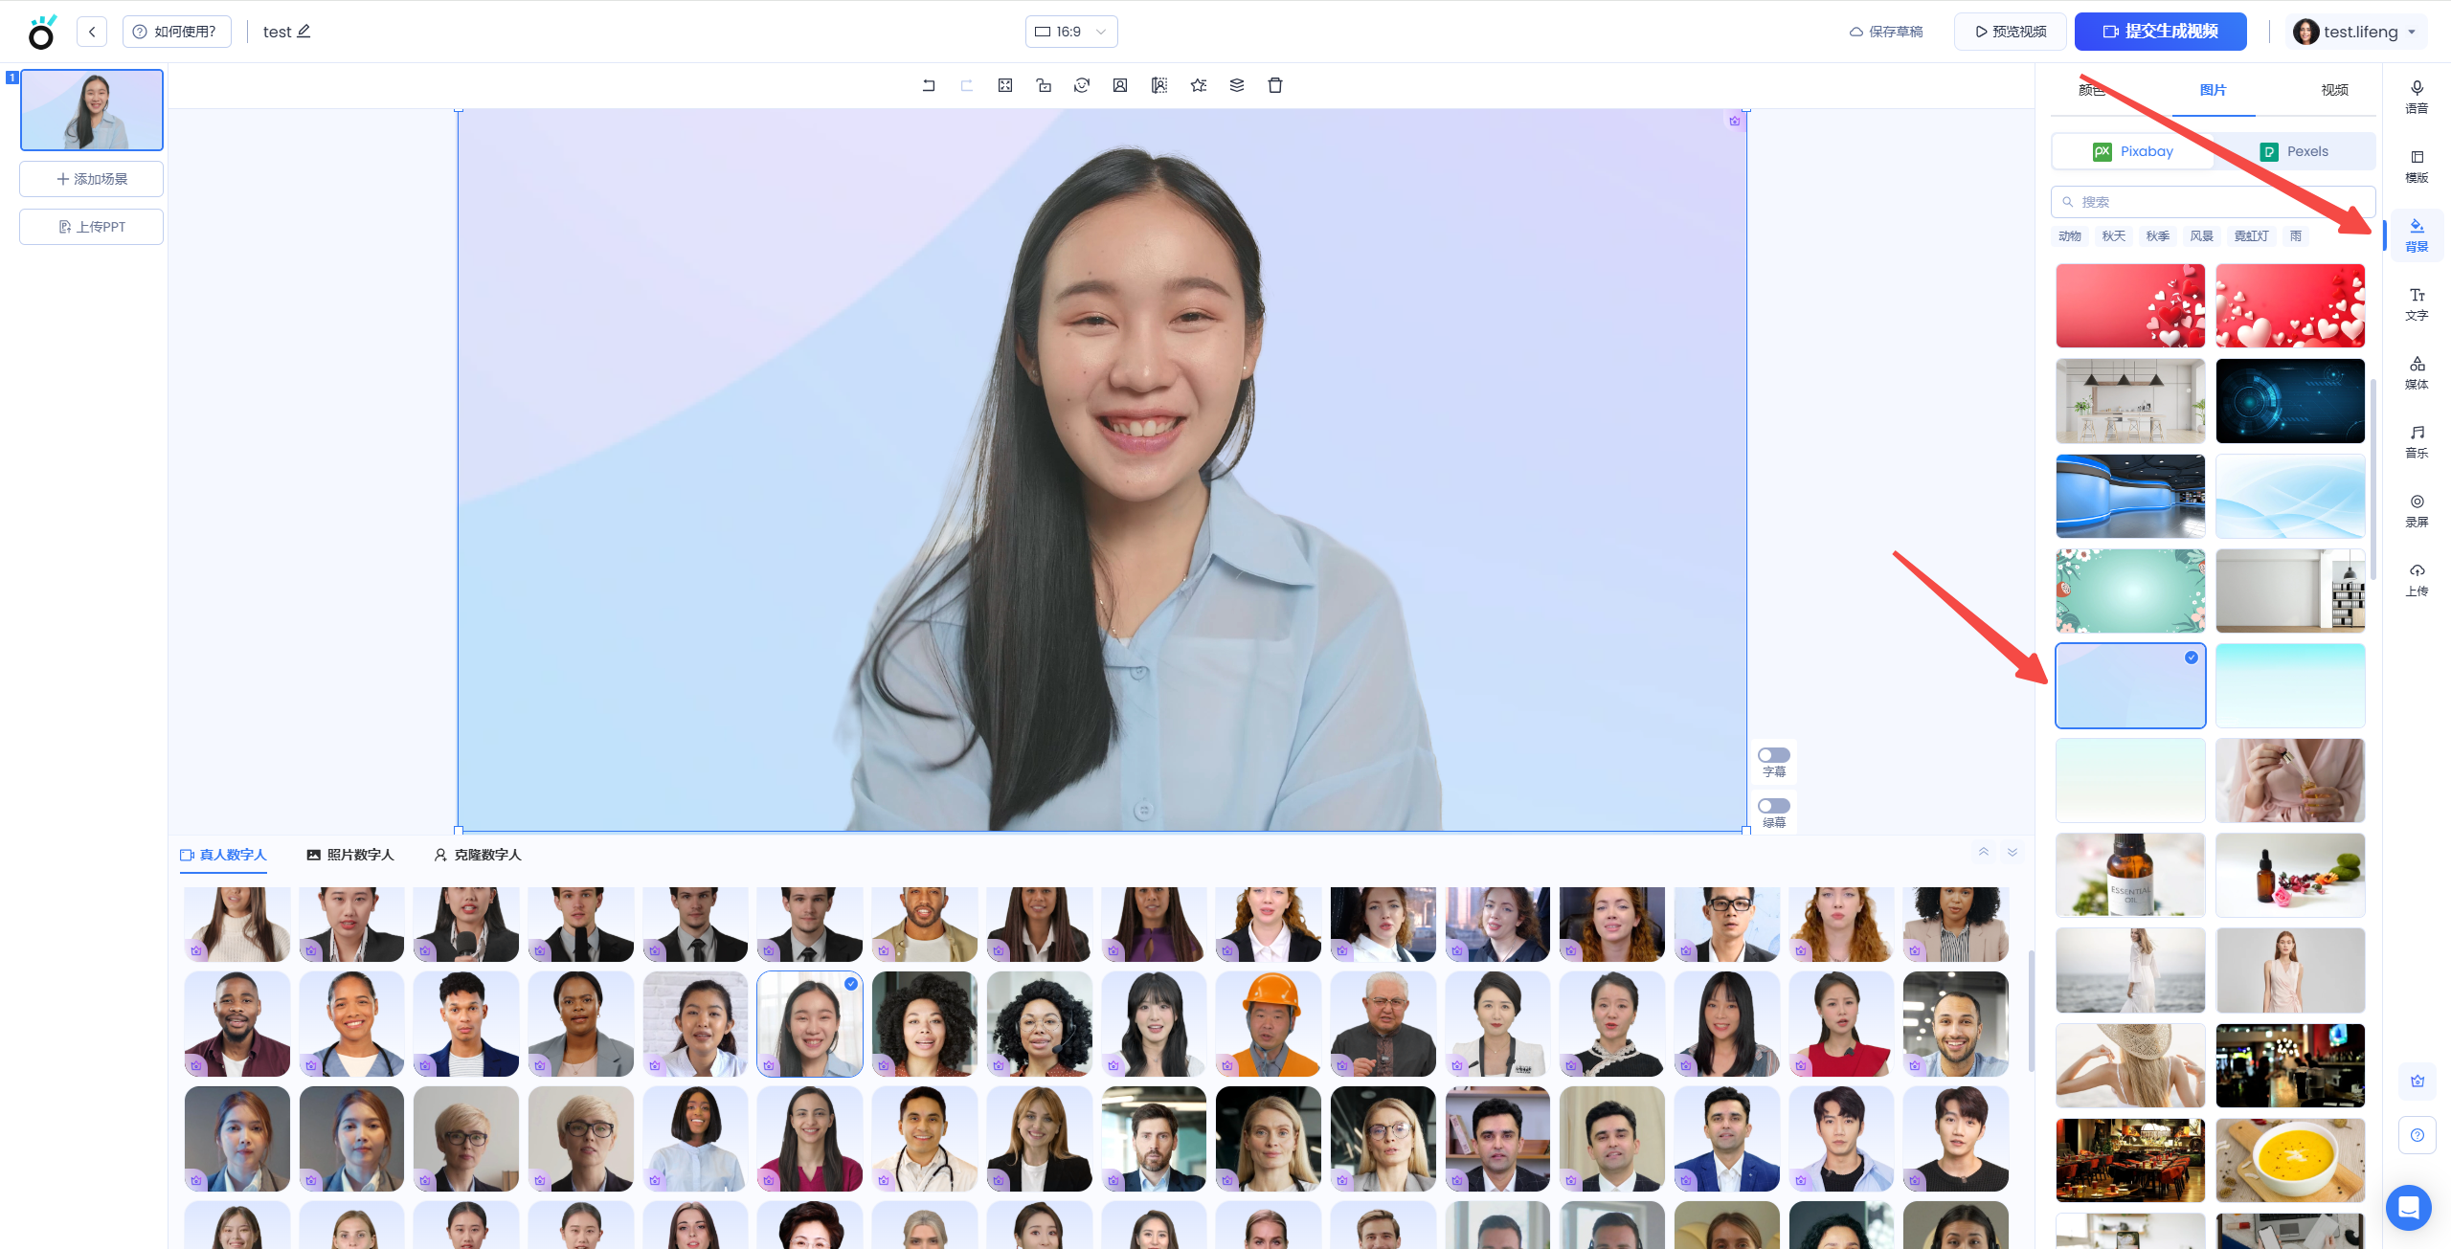Image resolution: width=2451 pixels, height=1249 pixels.
Task: Select the light cyan gradient background swatch
Action: [x=2289, y=685]
